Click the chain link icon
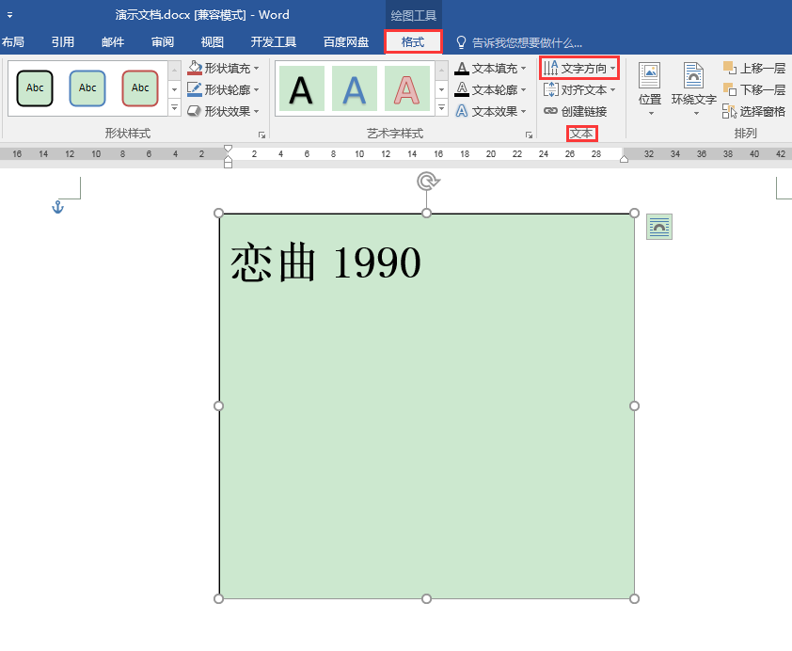This screenshot has height=651, width=792. point(550,111)
